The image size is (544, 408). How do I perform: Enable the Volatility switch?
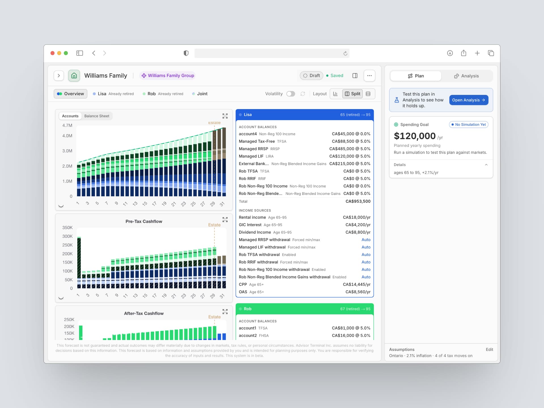[x=290, y=94]
